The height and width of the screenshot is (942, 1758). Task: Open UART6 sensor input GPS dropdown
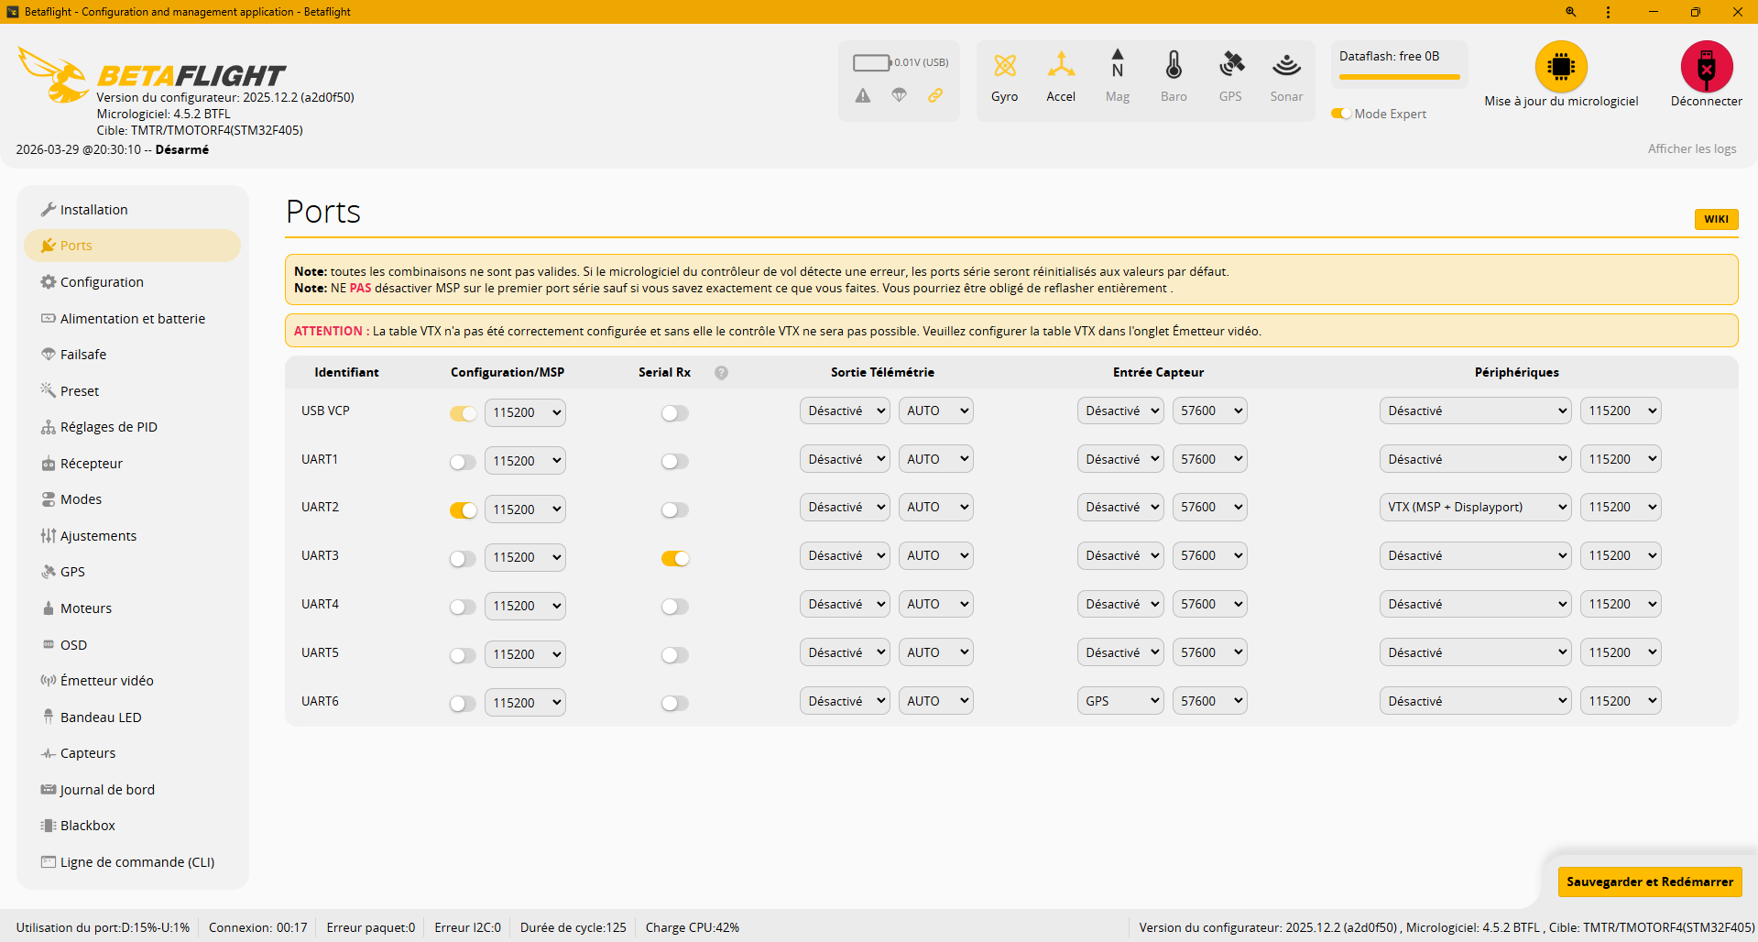(1119, 701)
